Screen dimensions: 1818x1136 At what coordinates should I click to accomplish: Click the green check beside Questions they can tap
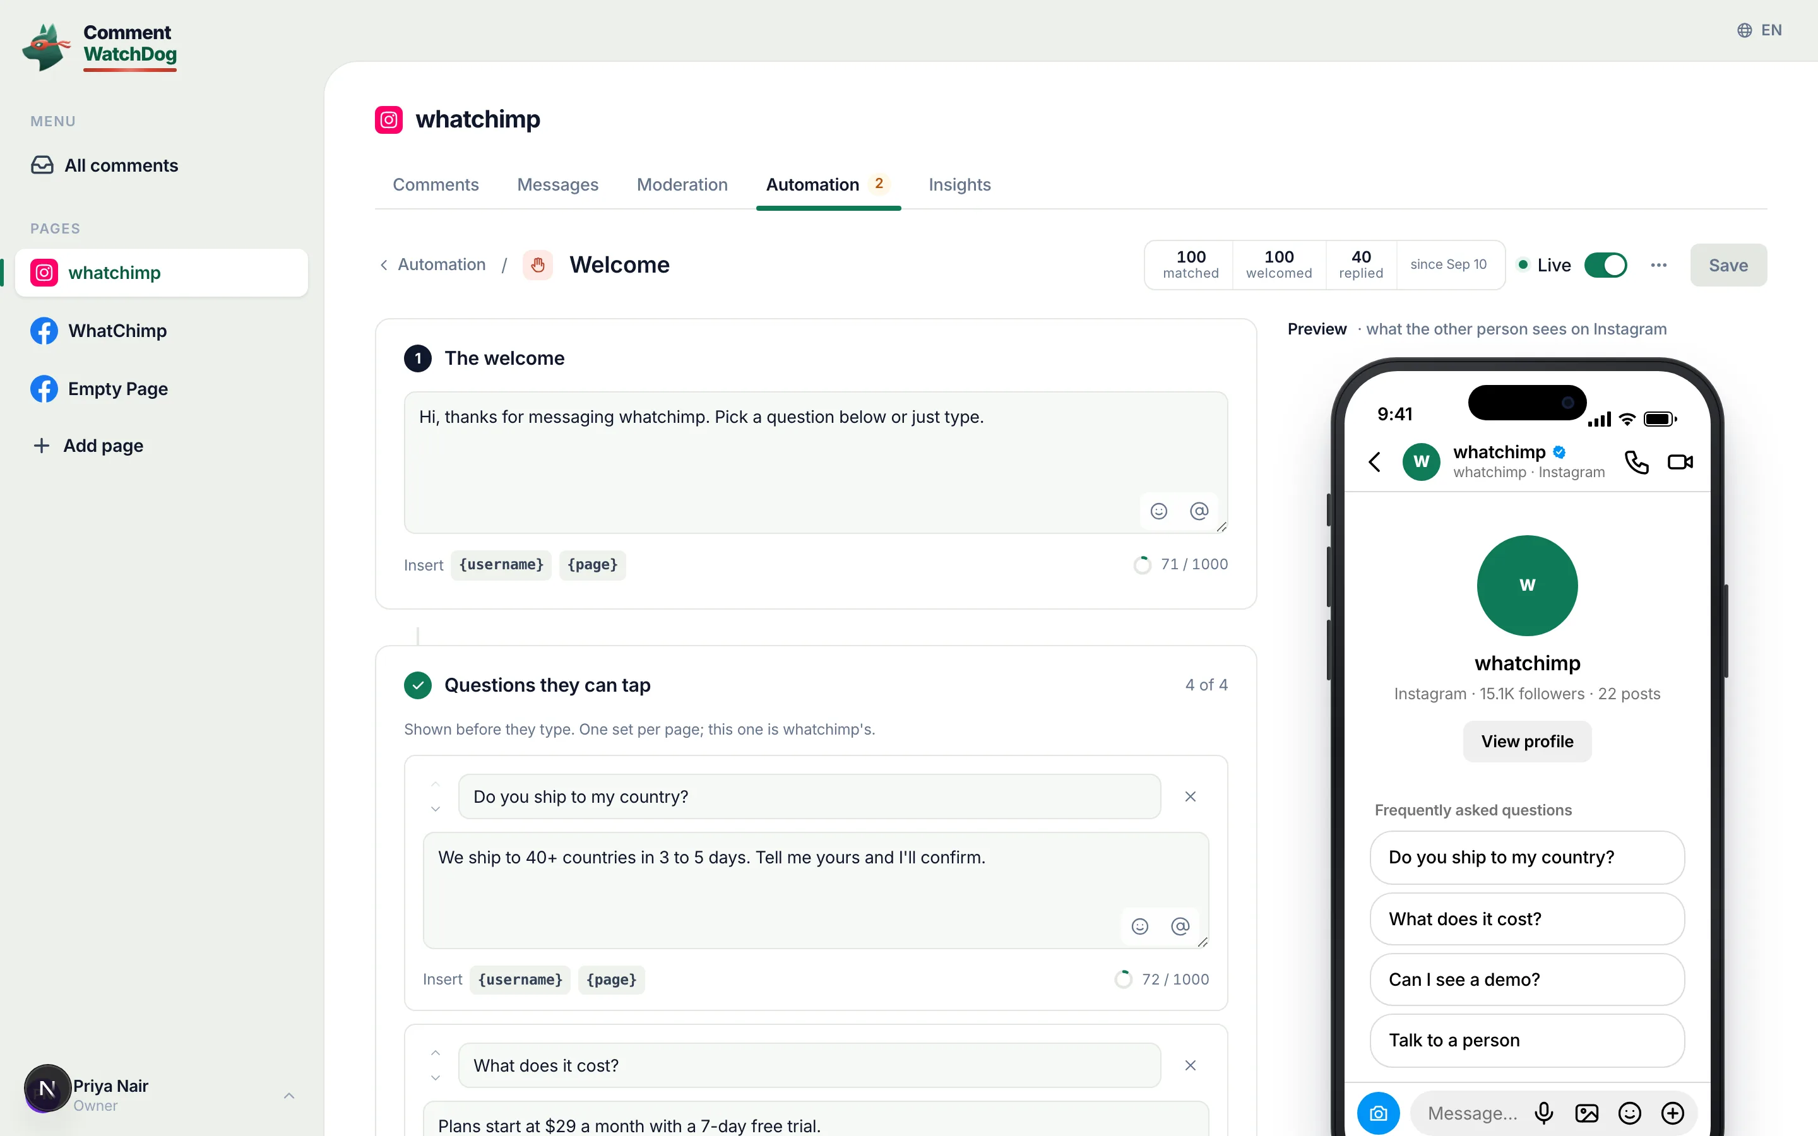[418, 685]
